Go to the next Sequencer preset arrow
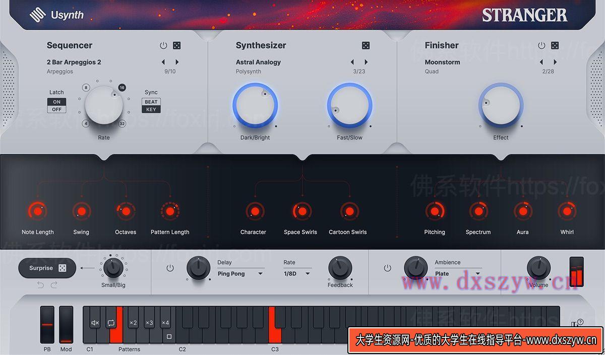Image resolution: width=605 pixels, height=355 pixels. coord(177,62)
